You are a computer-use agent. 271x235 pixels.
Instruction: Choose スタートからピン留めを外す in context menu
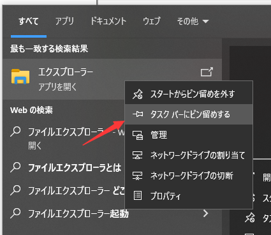tap(189, 94)
